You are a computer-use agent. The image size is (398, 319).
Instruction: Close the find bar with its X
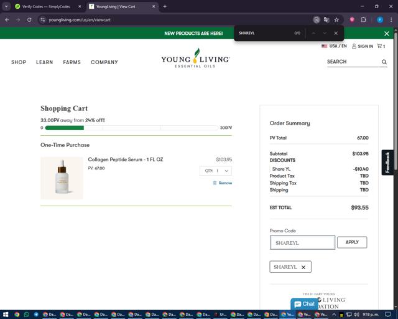point(336,33)
